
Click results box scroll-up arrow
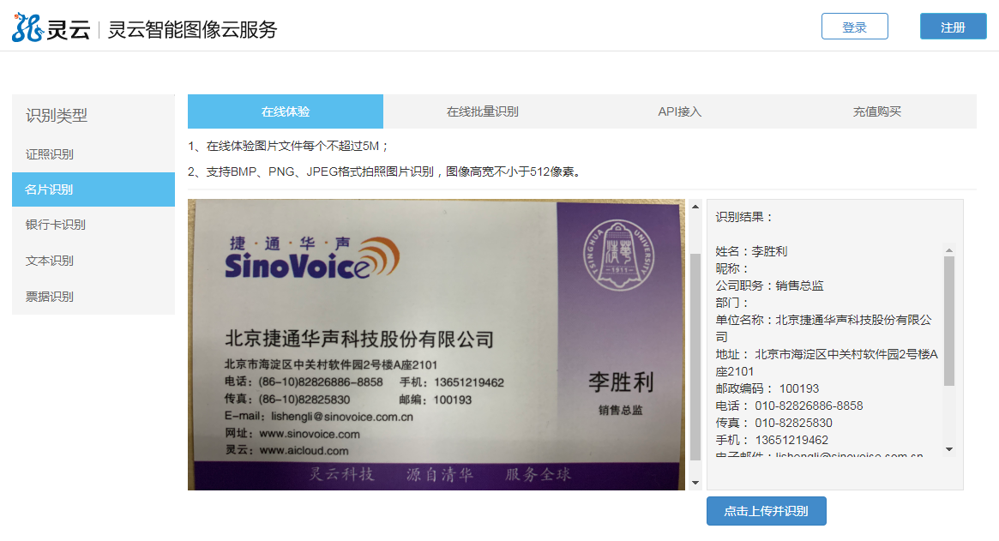click(x=949, y=250)
